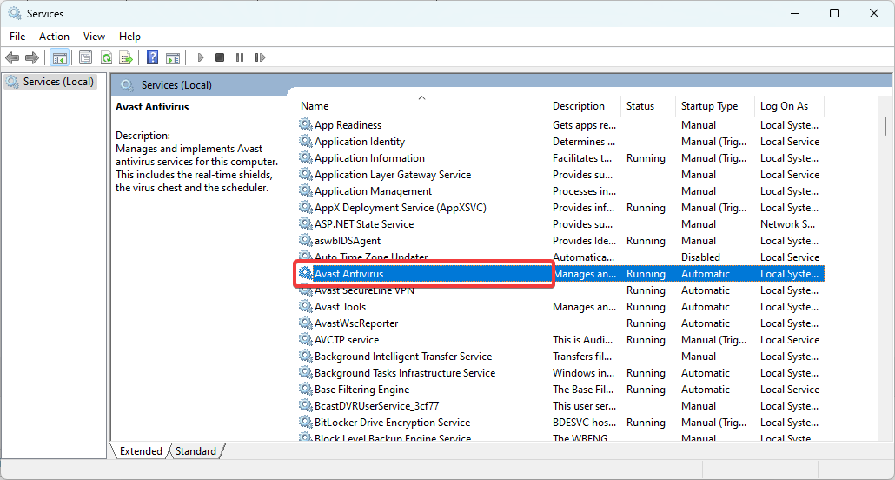Click 'This is Audi...' description of AVCTP service
895x480 pixels.
(x=584, y=339)
